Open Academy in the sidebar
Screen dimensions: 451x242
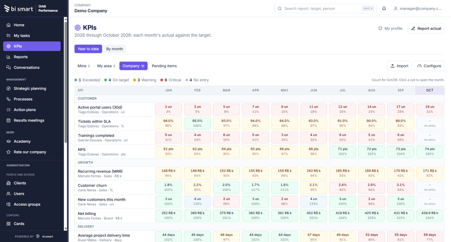[32, 142]
